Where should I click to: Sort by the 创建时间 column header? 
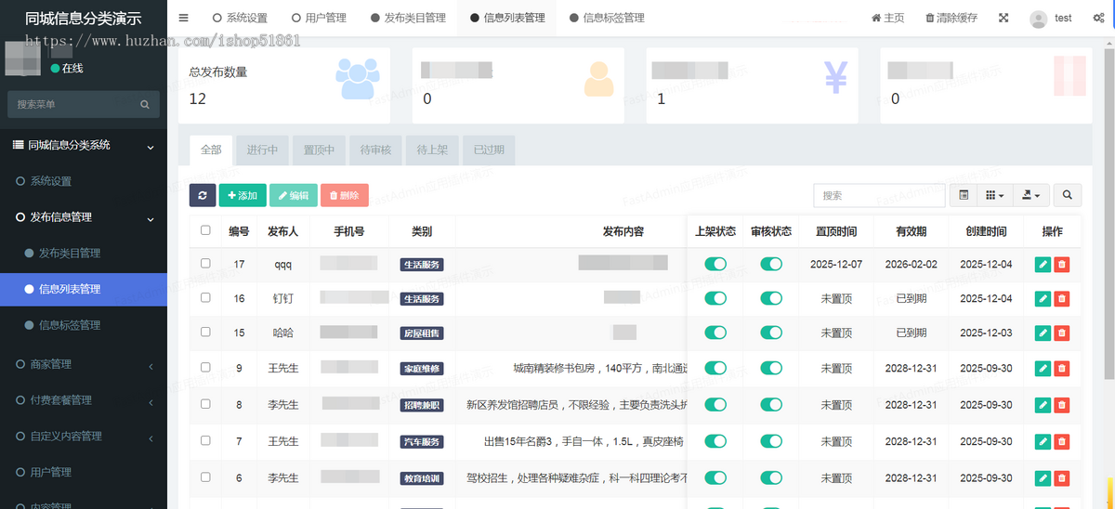[986, 231]
